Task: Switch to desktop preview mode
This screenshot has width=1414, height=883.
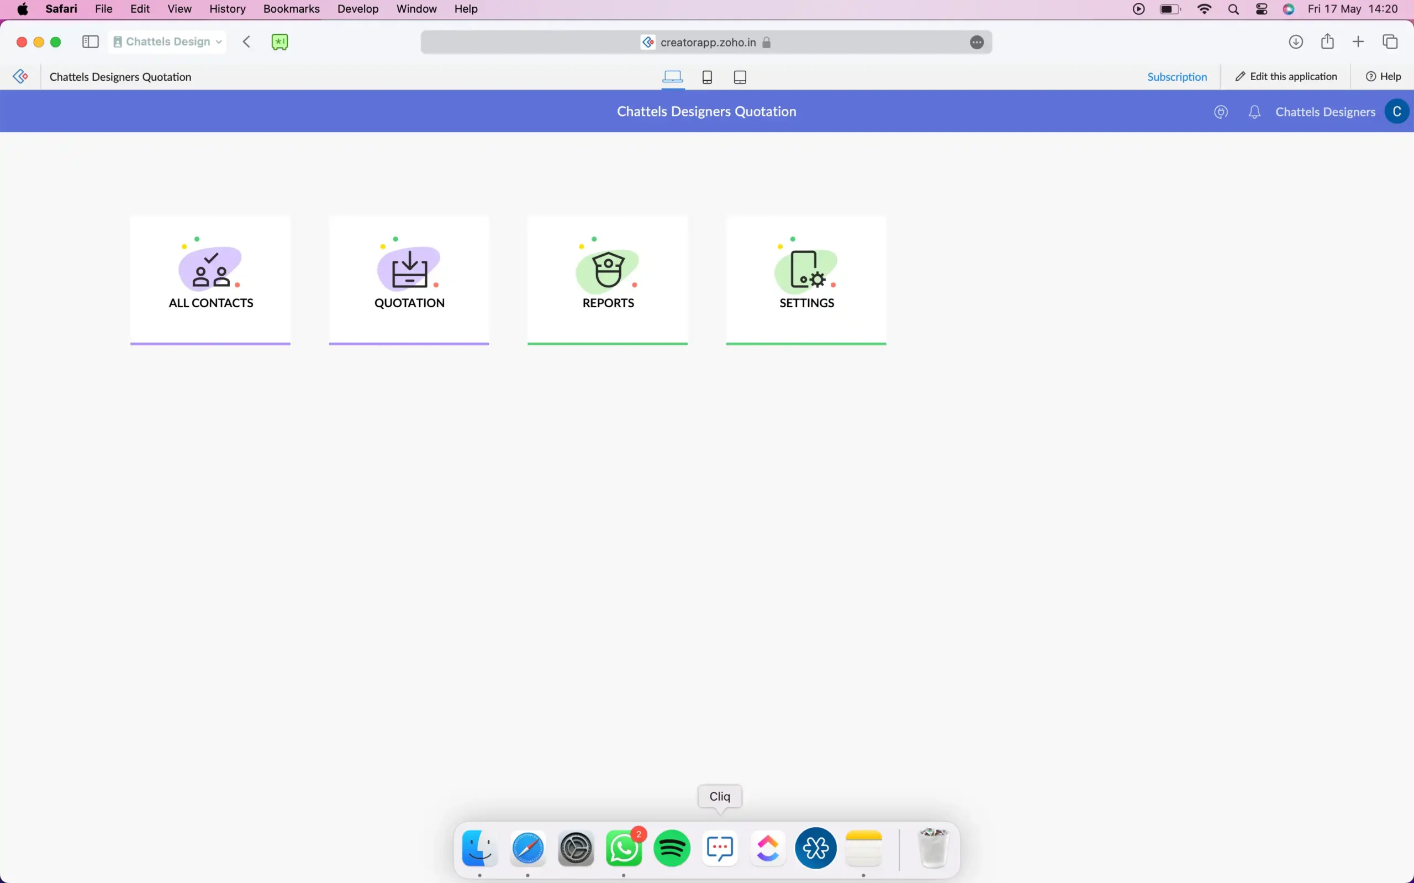Action: [673, 77]
